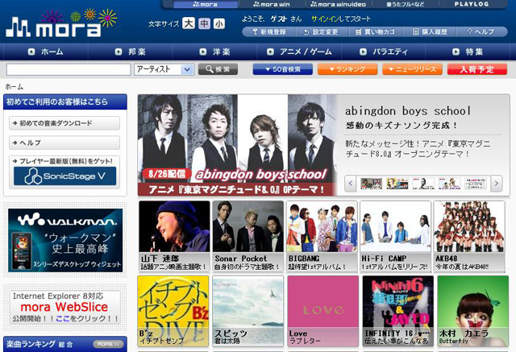View 購入履歴 purchase history
Viewport: 516px width, 352px height.
point(430,32)
